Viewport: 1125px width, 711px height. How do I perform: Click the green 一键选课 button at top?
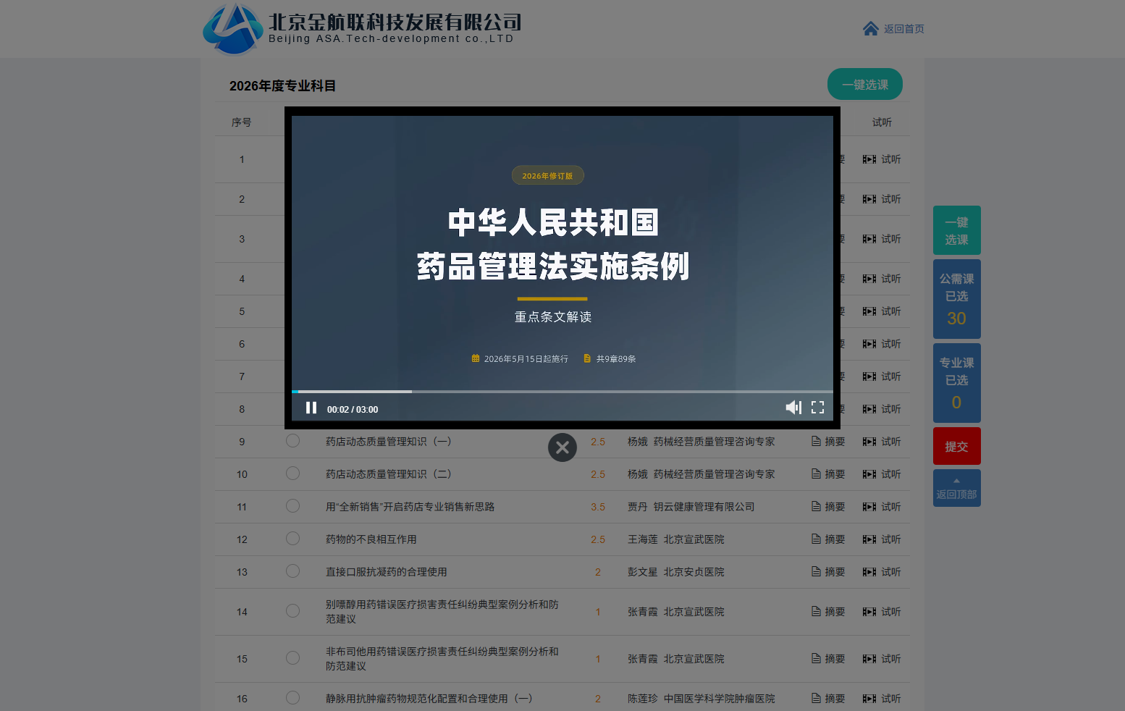[864, 85]
